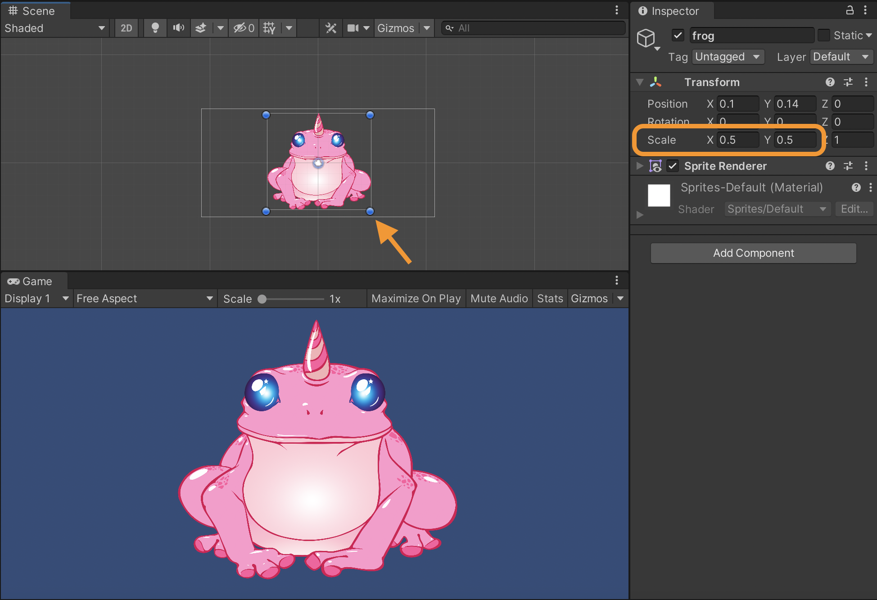Toggle Maximize On Play button

[x=416, y=298]
